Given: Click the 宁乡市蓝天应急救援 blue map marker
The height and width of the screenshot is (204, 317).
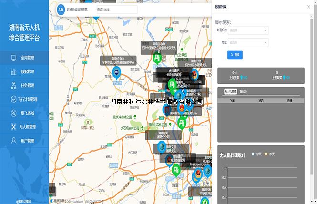Looking at the screenshot, I should click(x=116, y=72).
